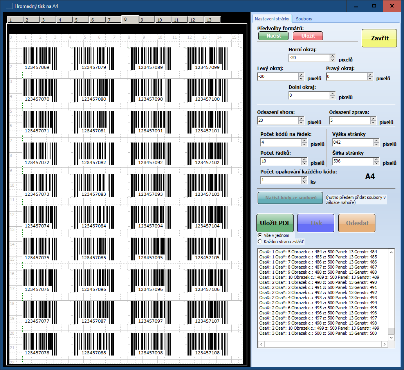Click barcode 123457100 in preview
This screenshot has height=370, width=404.
[207, 90]
